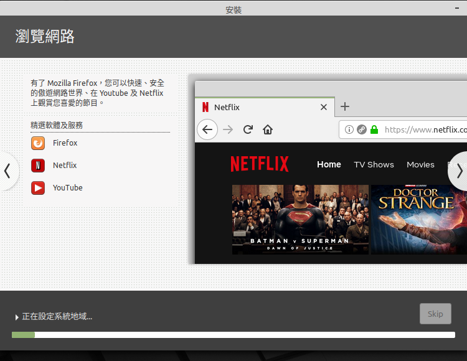Image resolution: width=467 pixels, height=361 pixels.
Task: Click the 精選軟體及服務 heading
Action: (57, 125)
